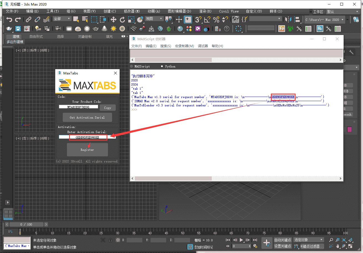Click the 关键点过滤器 key filters button
This screenshot has width=363, height=253.
coord(312,246)
